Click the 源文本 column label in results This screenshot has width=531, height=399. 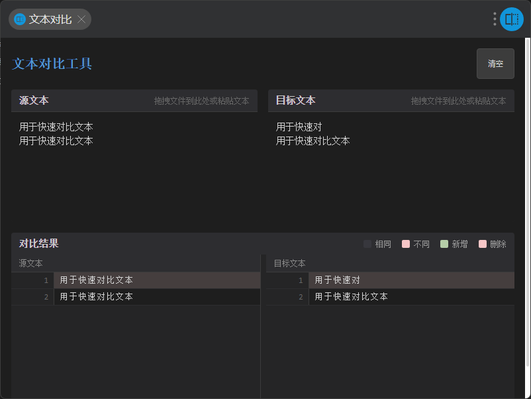click(31, 263)
